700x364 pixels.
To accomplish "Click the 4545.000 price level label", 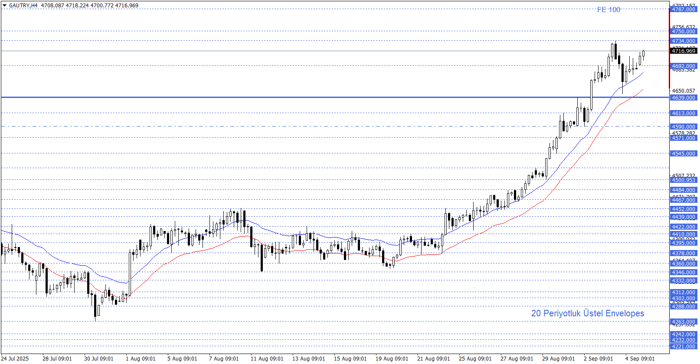I will 684,154.
